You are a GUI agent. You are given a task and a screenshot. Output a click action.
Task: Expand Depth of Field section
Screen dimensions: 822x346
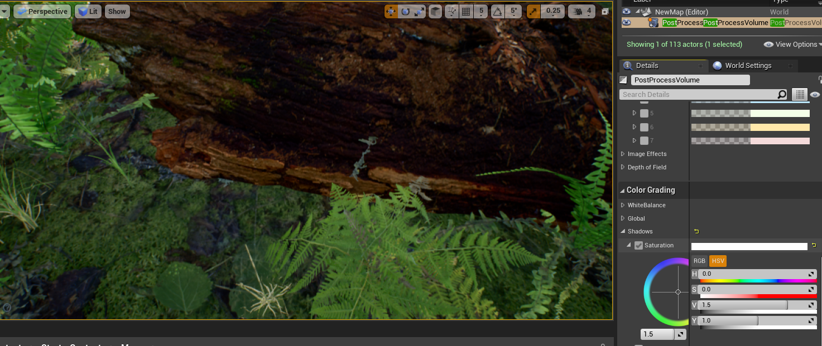pos(623,167)
